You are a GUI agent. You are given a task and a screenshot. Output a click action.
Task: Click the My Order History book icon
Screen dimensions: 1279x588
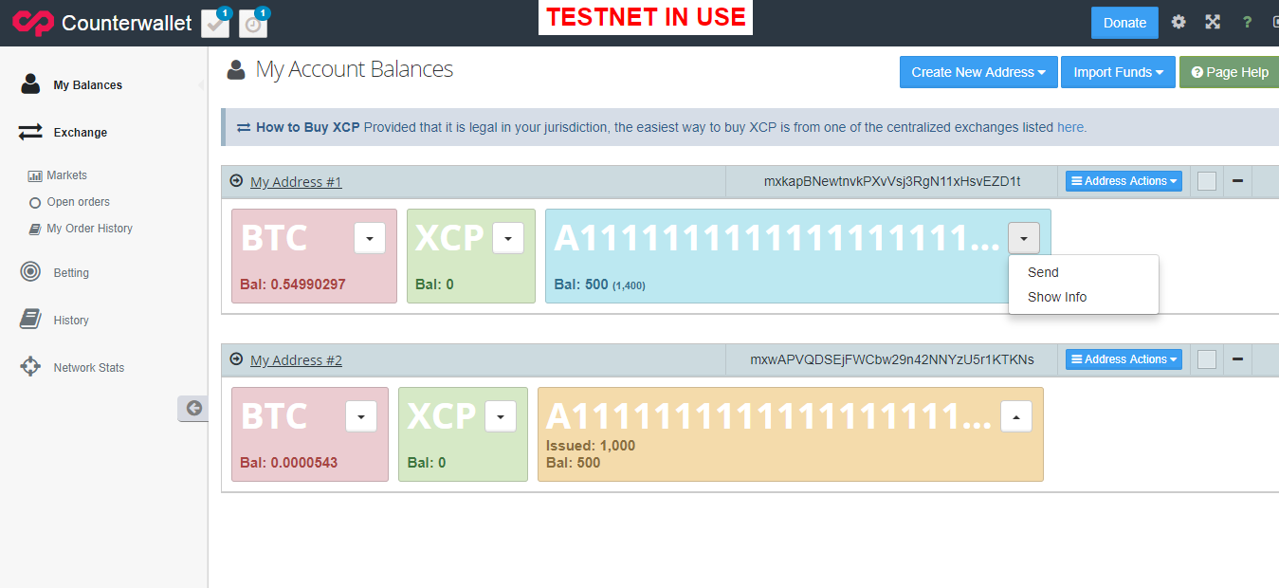pyautogui.click(x=35, y=229)
